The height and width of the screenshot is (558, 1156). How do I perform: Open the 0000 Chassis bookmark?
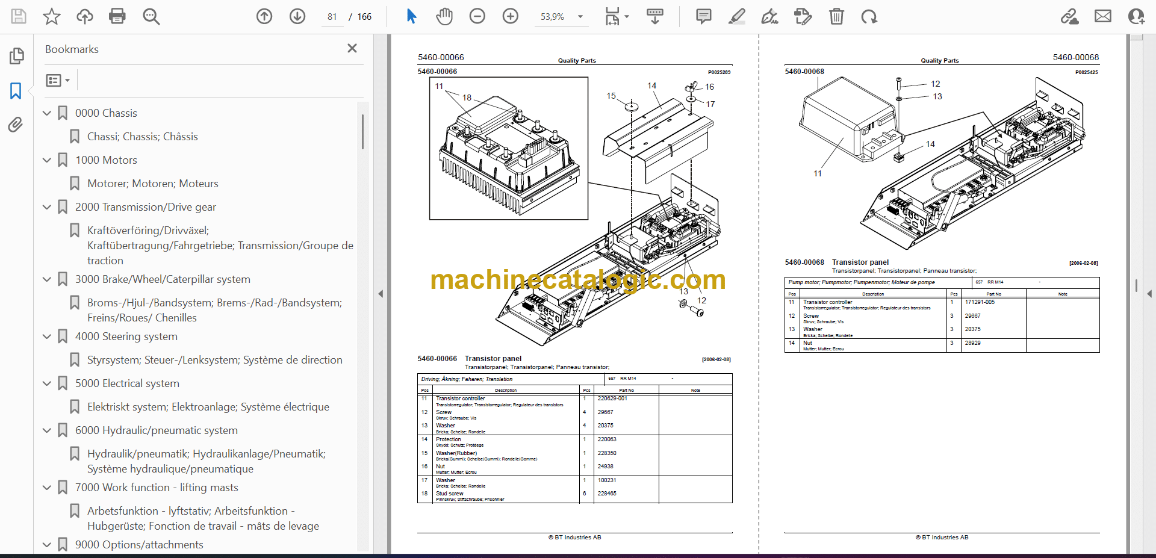106,113
